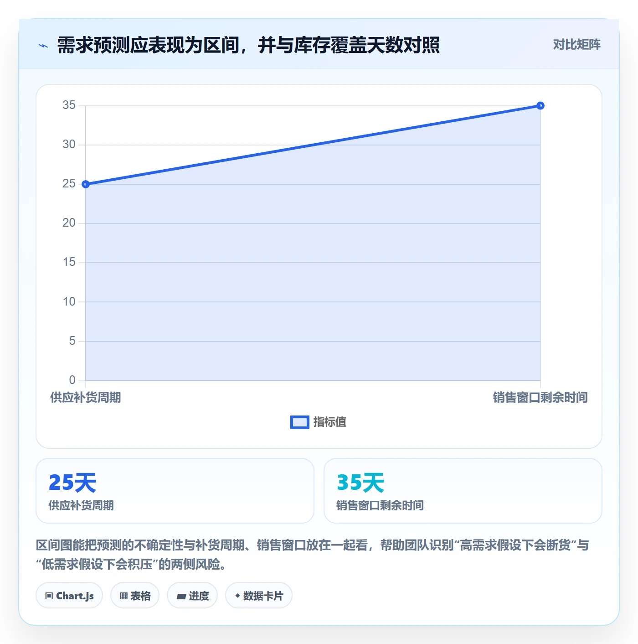Click the bar icon in 进度 chip
Viewport: 638px width, 644px height.
point(181,597)
